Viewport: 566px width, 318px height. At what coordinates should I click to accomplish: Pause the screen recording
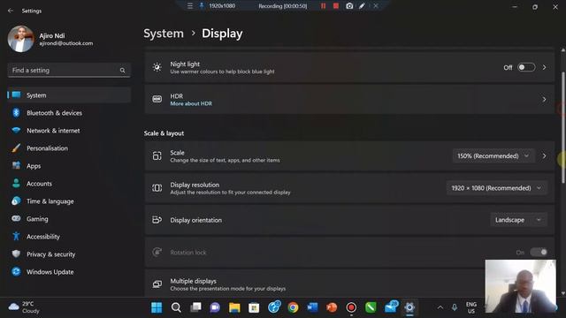click(x=323, y=6)
